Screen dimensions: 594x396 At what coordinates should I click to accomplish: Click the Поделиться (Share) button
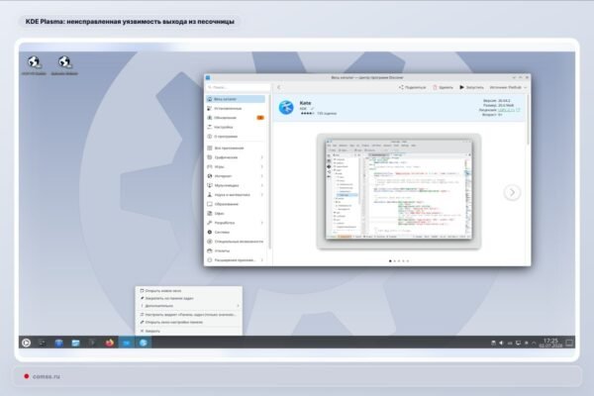coord(412,87)
